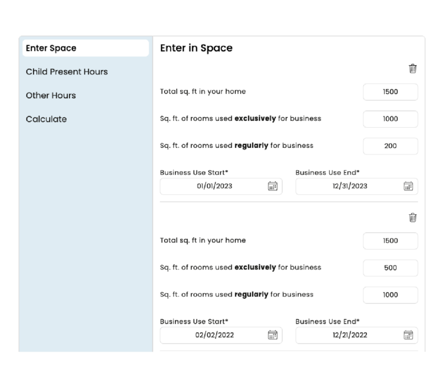Click the 01/01/2023 Business Use Start text

214,186
